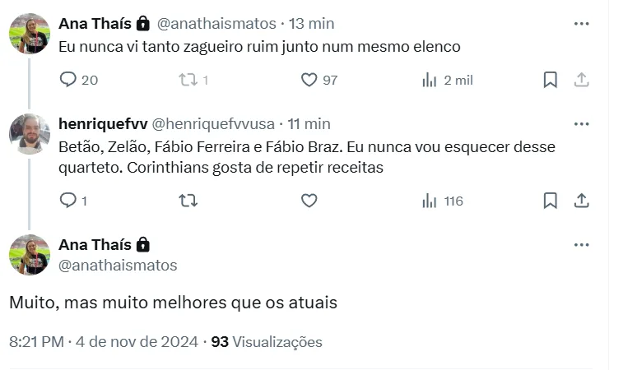The height and width of the screenshot is (370, 623).
Task: Bookmark Ana Thaís's first tweet
Action: [551, 80]
